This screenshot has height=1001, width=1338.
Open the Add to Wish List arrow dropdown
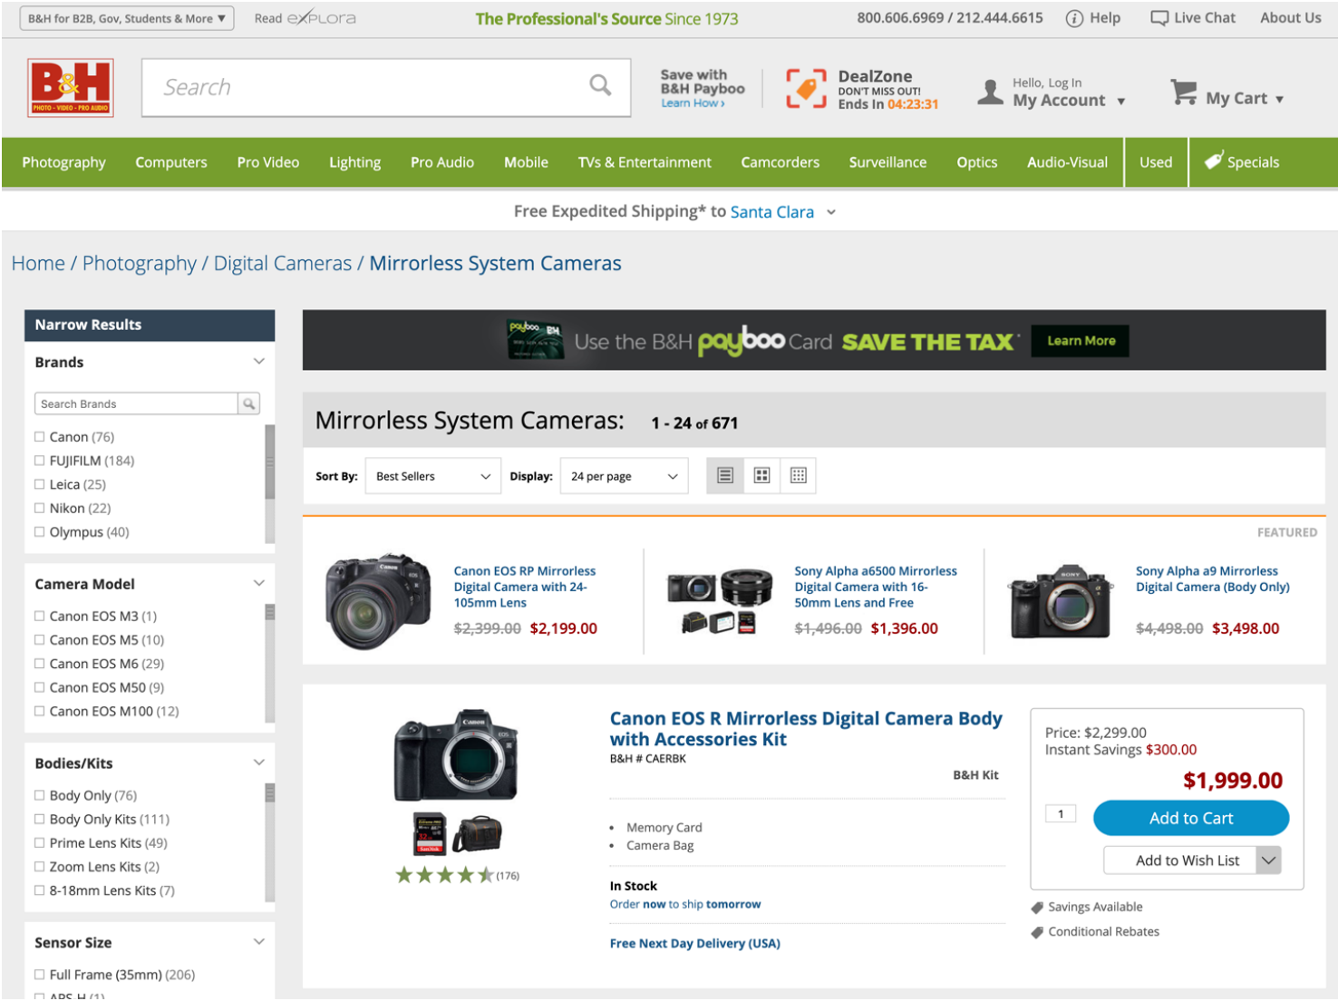point(1268,860)
